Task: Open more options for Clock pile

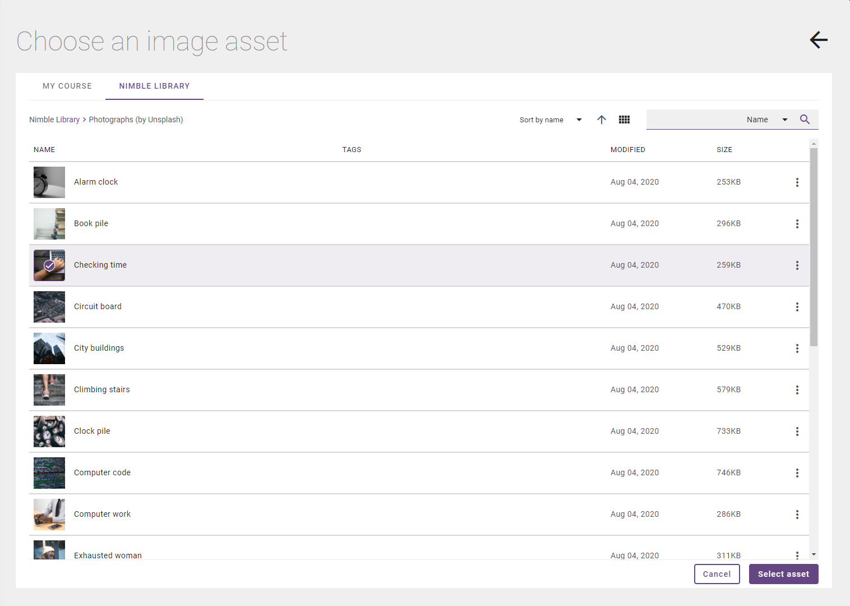Action: pos(797,431)
